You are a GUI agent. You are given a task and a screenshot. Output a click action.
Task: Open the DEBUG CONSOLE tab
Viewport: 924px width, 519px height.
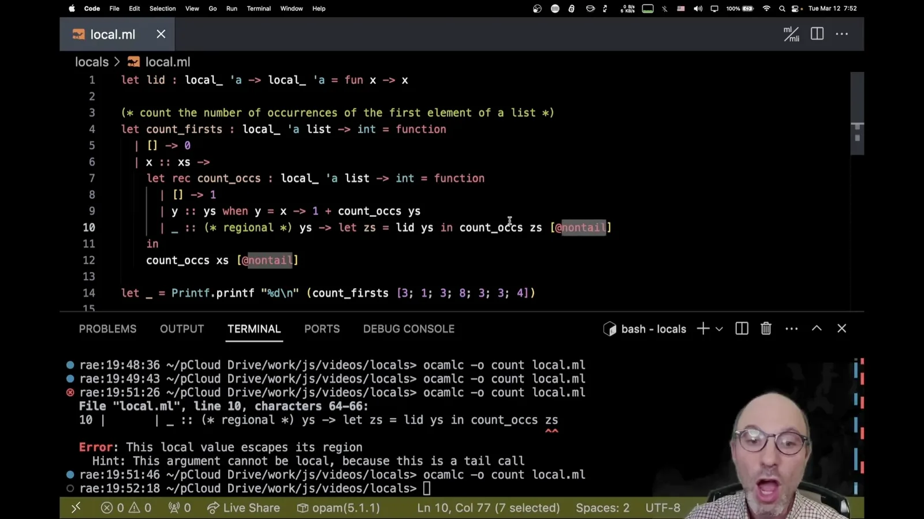pos(409,329)
